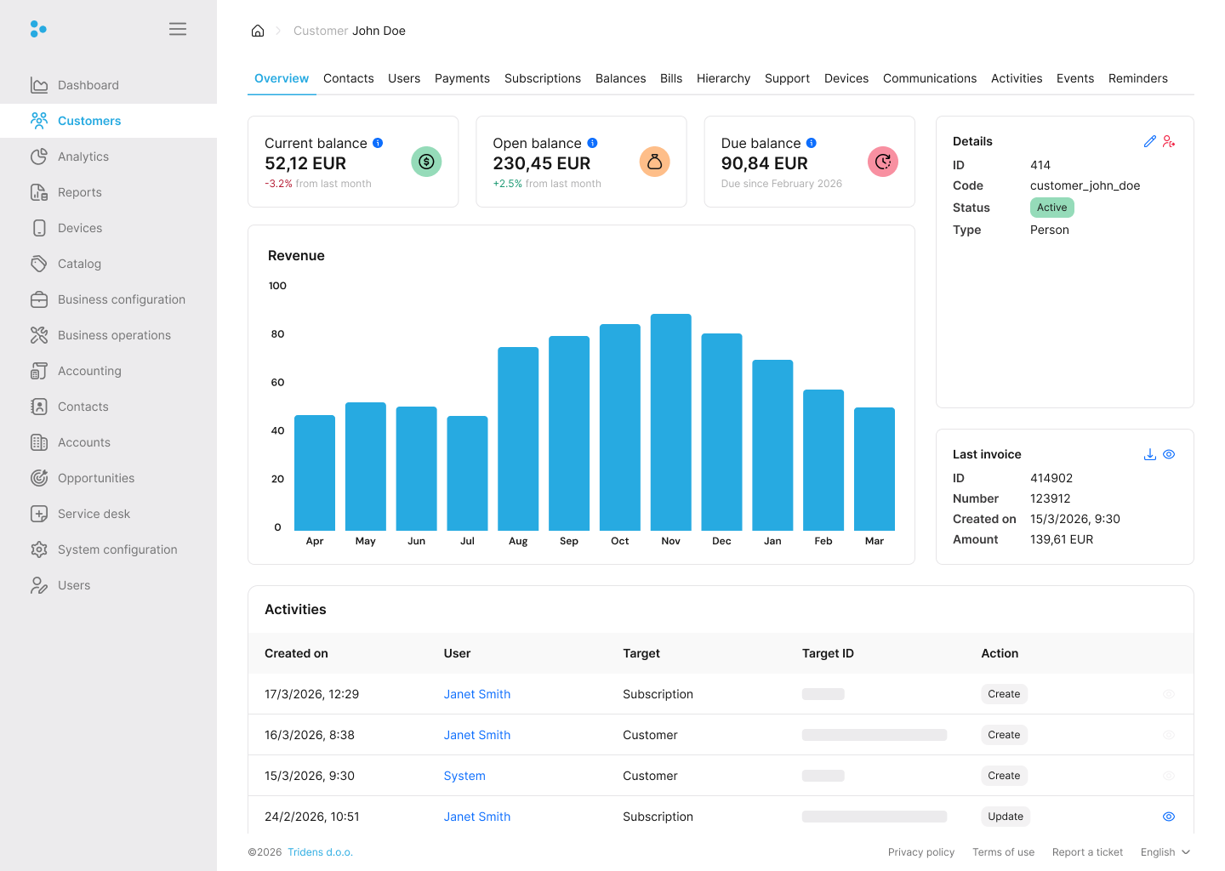Switch to the Payments tab
The width and height of the screenshot is (1225, 871).
pos(462,78)
